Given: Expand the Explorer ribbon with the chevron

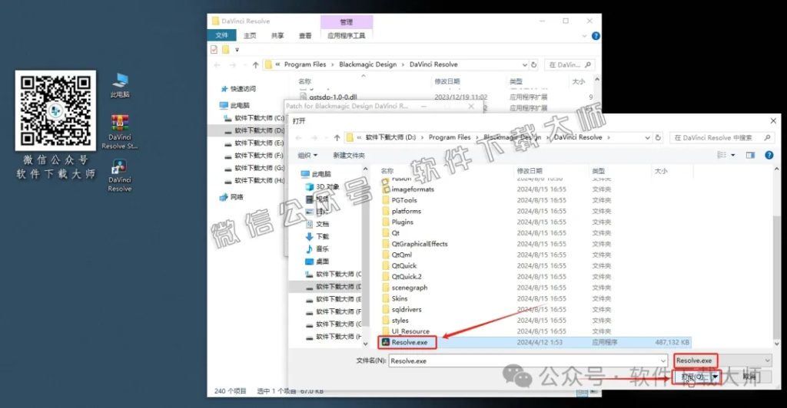Looking at the screenshot, I should tap(584, 36).
